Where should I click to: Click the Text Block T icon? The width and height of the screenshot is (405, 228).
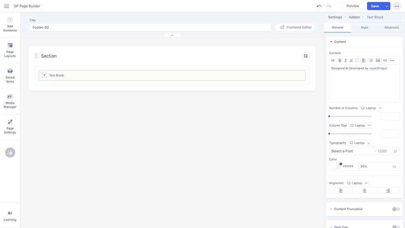(45, 75)
